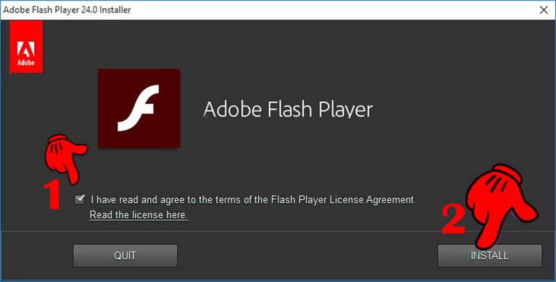Click the red number 2 annotation
This screenshot has height=282, width=556.
pyautogui.click(x=454, y=221)
